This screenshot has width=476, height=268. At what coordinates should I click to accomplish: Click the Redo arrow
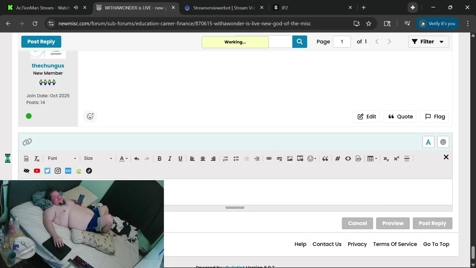pyautogui.click(x=147, y=159)
